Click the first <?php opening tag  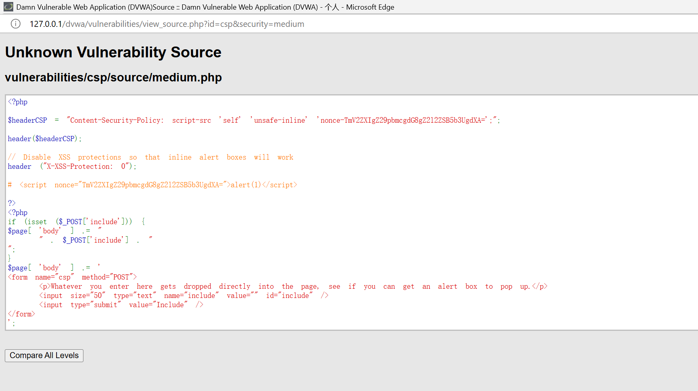click(x=18, y=102)
